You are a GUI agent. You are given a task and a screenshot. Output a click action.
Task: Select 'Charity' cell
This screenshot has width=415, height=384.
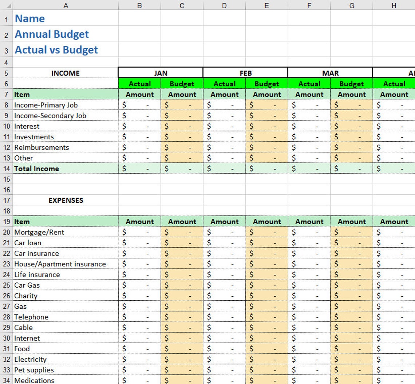point(66,295)
